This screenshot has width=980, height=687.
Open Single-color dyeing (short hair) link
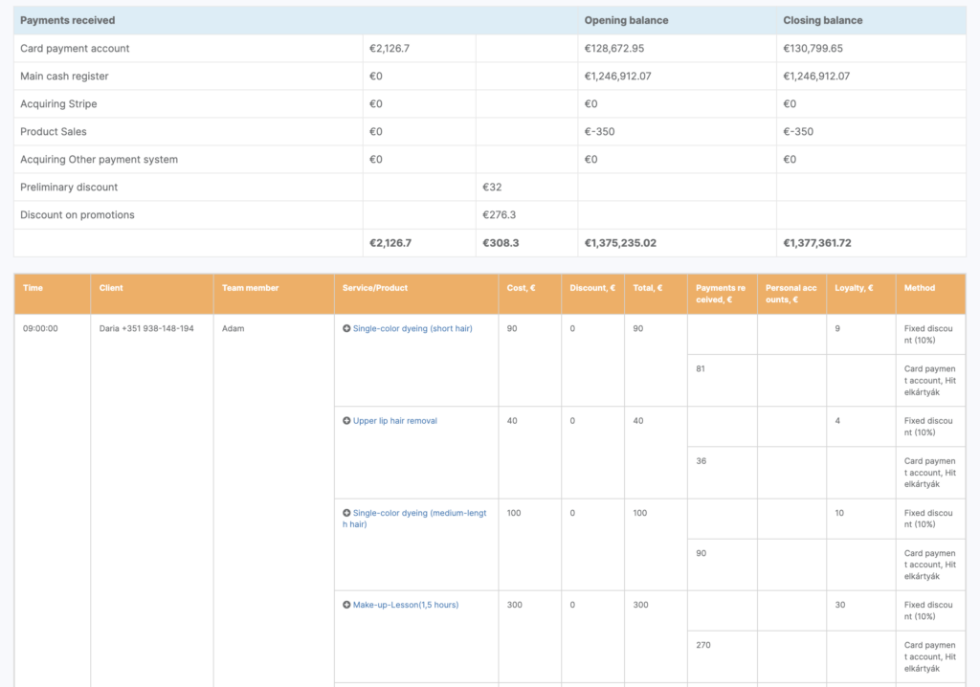[x=412, y=328]
